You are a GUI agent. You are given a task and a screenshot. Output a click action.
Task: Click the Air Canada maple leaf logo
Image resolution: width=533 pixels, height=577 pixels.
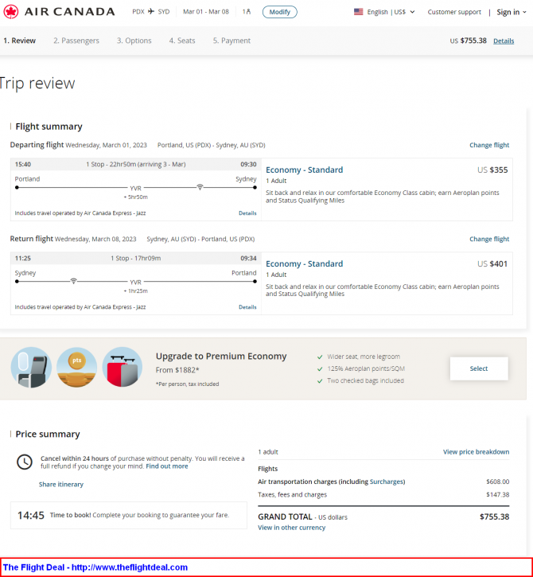point(11,12)
